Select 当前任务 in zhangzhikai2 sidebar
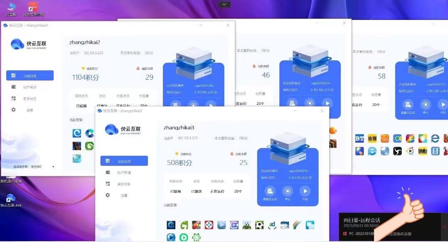 30,75
